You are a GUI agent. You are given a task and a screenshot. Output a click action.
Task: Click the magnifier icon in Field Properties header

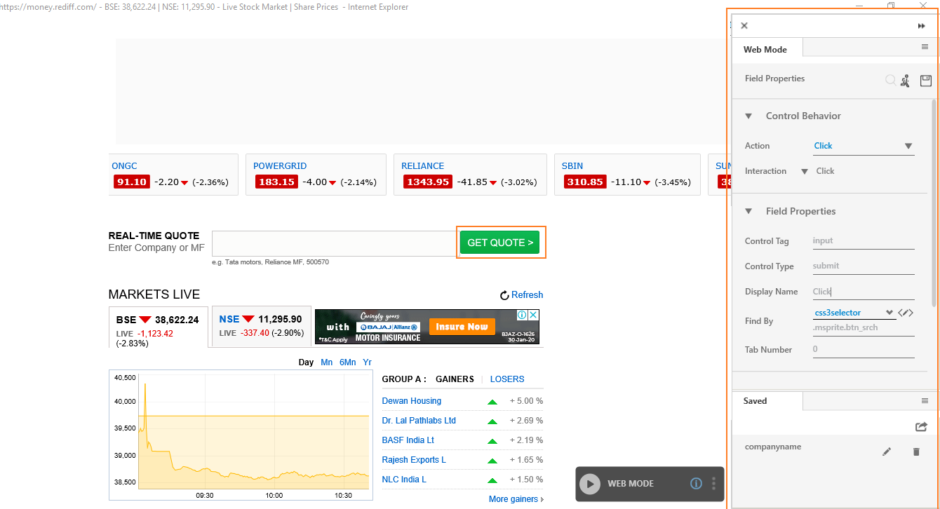click(x=890, y=80)
